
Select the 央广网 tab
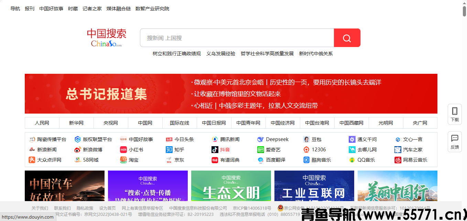point(420,123)
